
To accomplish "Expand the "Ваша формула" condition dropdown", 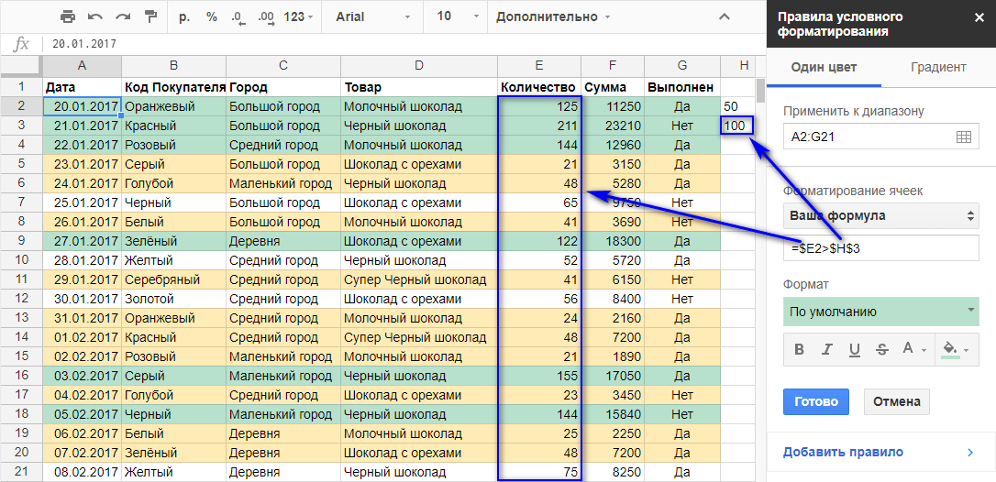I will tap(880, 216).
